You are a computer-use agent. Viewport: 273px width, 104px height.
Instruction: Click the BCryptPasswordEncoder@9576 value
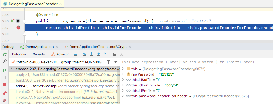[221, 96]
